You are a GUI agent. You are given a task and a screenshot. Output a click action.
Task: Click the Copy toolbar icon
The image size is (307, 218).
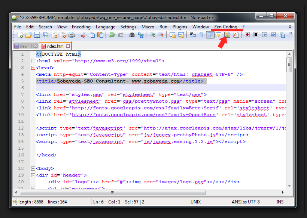coord(91,35)
